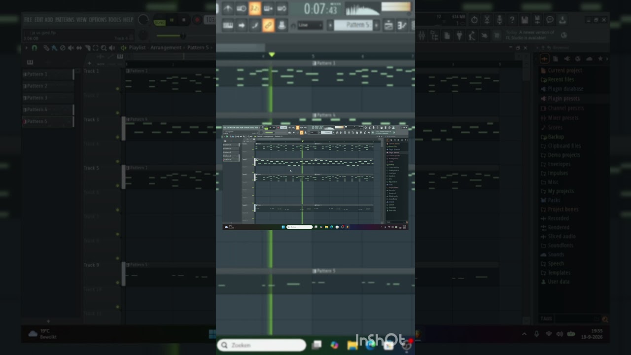
Task: Click the typing keyboard icon in center strip
Action: coord(228,26)
